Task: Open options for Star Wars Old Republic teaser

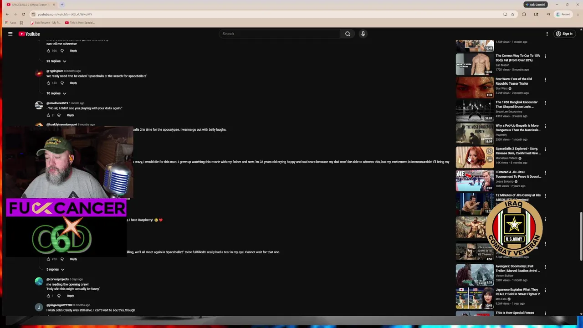Action: point(545,80)
